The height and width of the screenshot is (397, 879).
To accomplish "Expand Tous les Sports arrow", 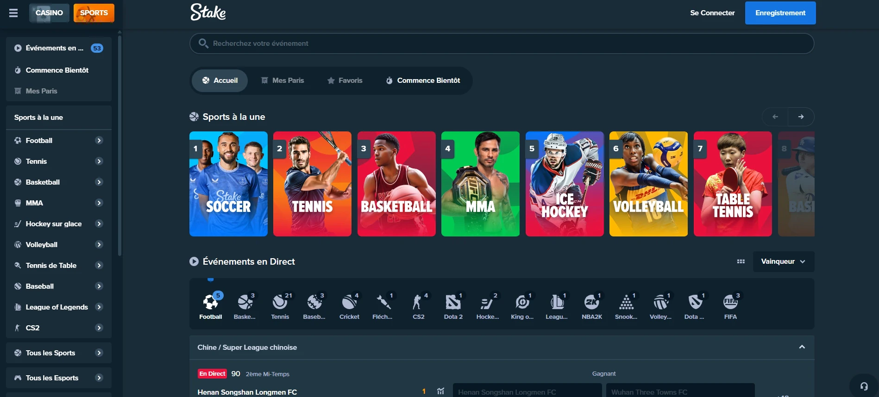I will 99,353.
